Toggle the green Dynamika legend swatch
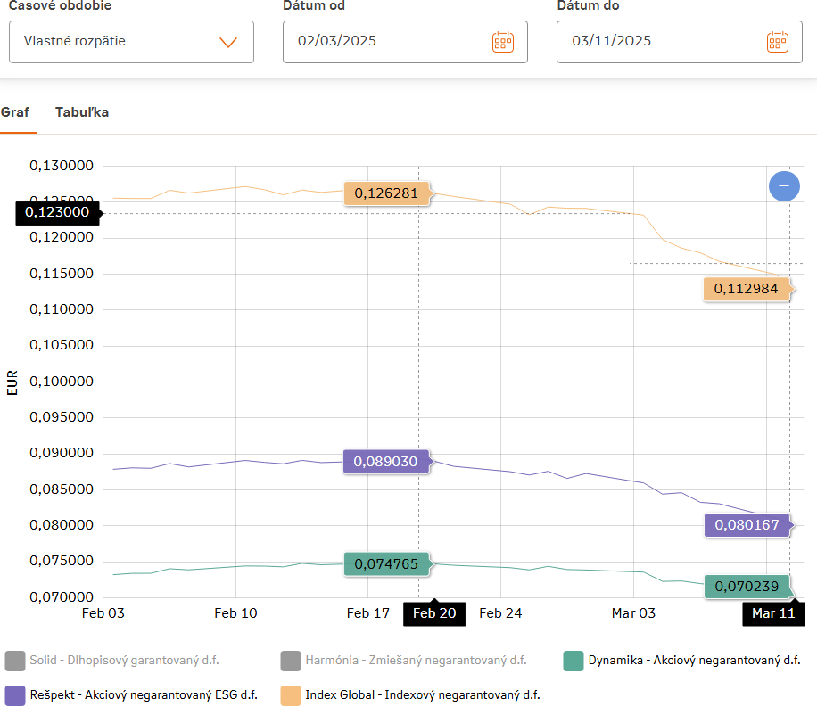The width and height of the screenshot is (817, 715). (x=574, y=661)
